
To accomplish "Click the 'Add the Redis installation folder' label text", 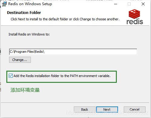I will 62,76.
